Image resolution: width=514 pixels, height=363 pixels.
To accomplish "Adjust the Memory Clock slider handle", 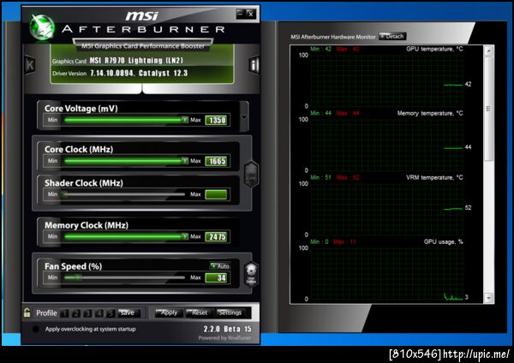I will pos(184,236).
